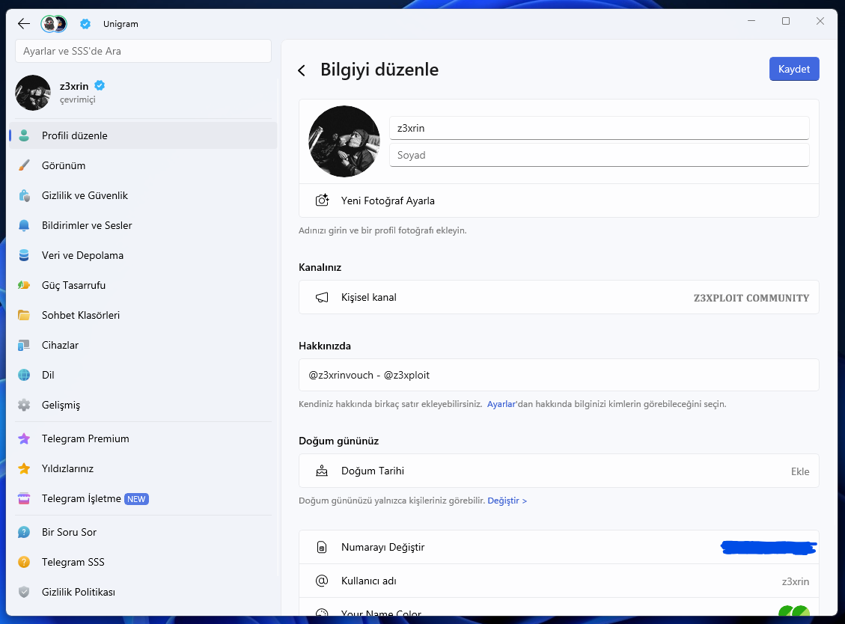Screen dimensions: 845x624
Task: Click the Dil label
Action: pyautogui.click(x=48, y=375)
